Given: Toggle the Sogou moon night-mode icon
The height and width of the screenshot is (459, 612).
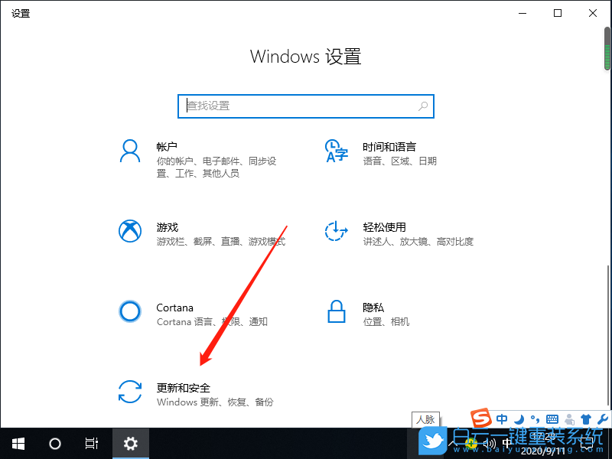Looking at the screenshot, I should tap(519, 419).
